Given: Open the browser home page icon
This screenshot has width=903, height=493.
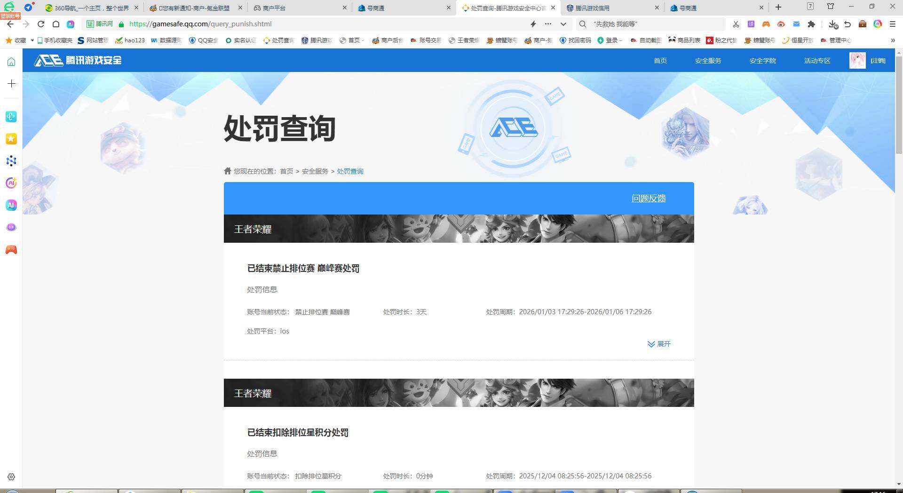Looking at the screenshot, I should pyautogui.click(x=55, y=24).
